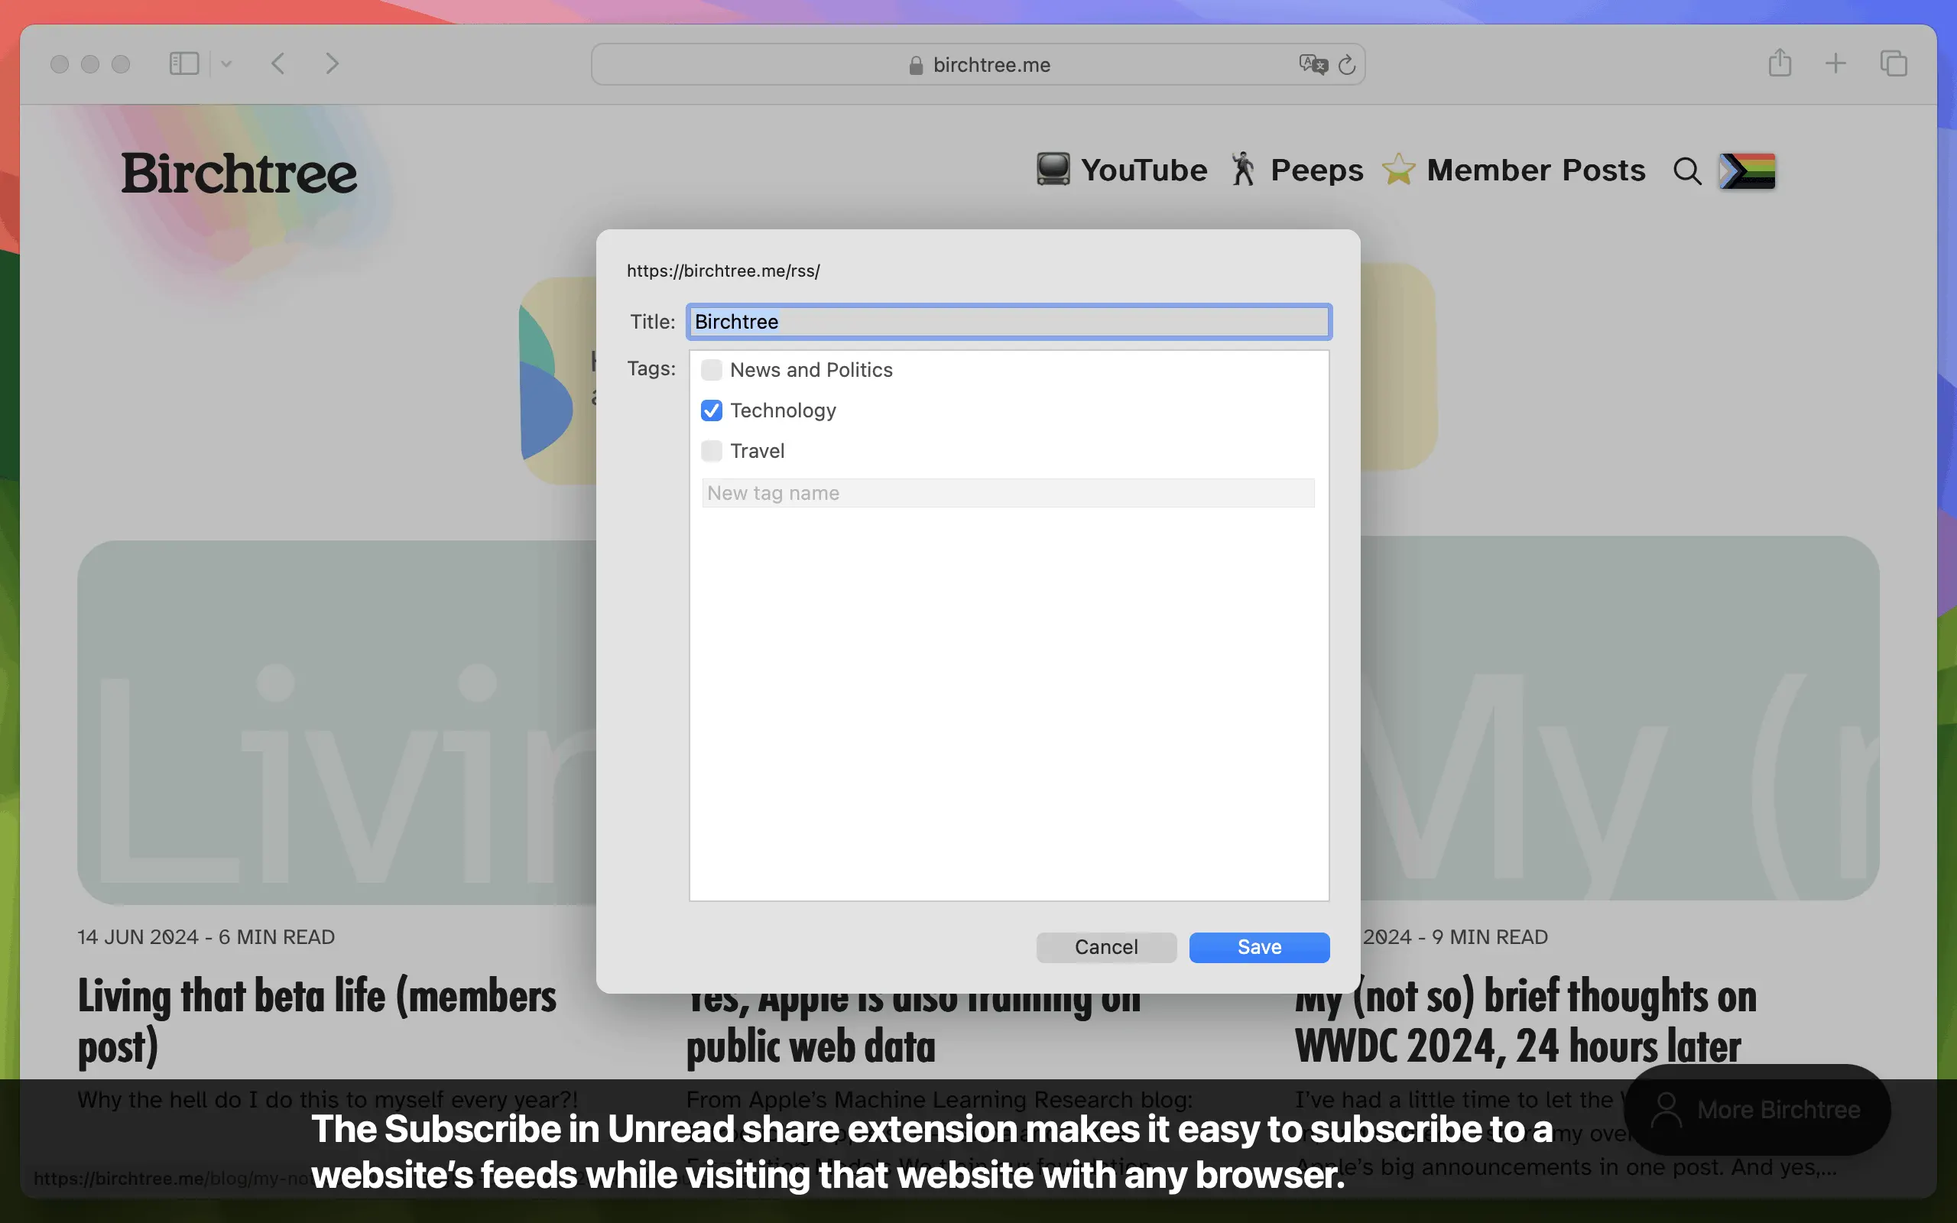Image resolution: width=1957 pixels, height=1223 pixels.
Task: Click the Living post thumbnail image
Action: [x=336, y=722]
